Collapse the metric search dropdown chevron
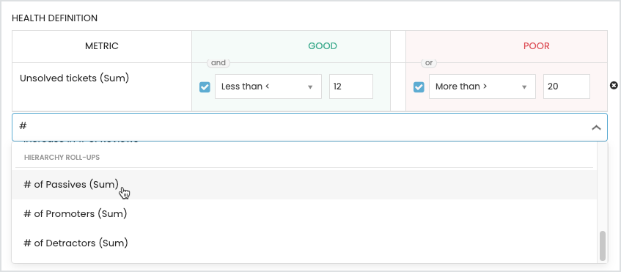The image size is (621, 272). tap(596, 128)
